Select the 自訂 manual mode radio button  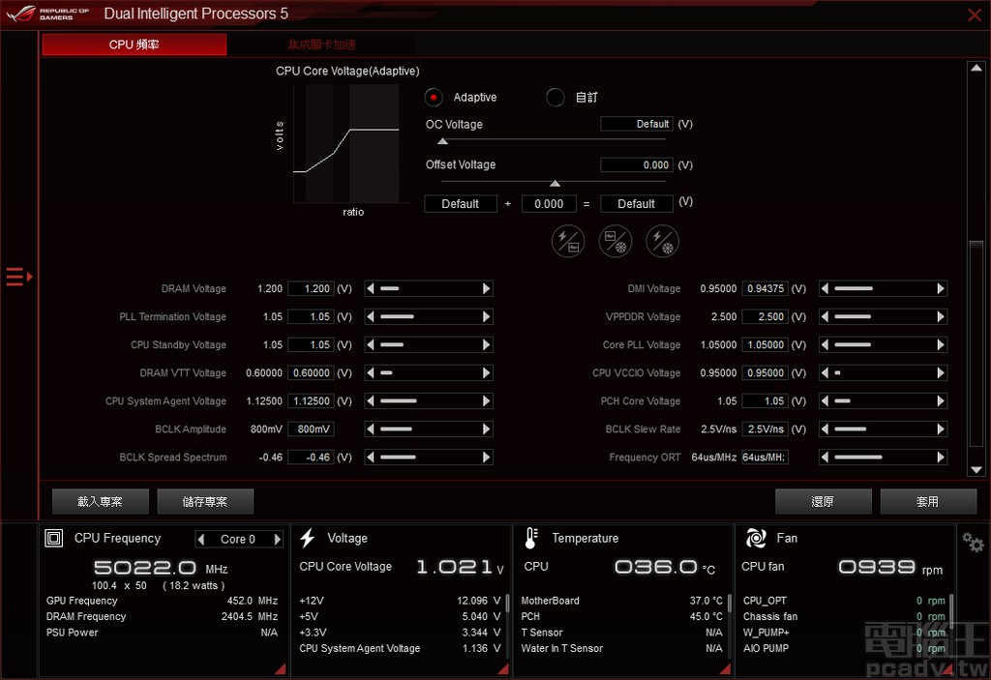pos(555,98)
